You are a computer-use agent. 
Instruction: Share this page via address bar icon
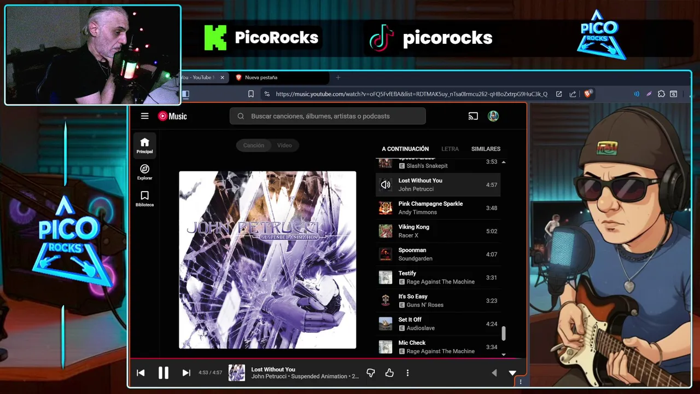coord(573,94)
